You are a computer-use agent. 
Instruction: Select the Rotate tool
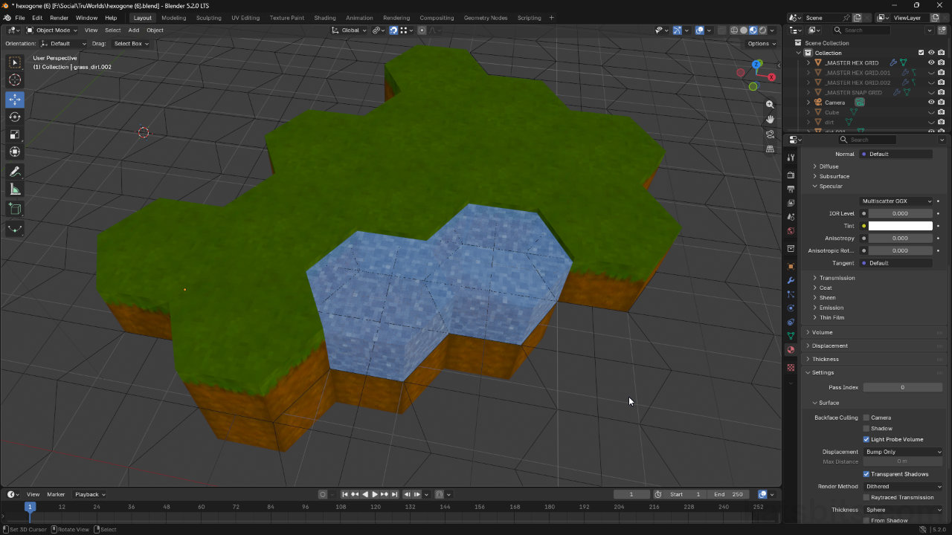coord(15,117)
